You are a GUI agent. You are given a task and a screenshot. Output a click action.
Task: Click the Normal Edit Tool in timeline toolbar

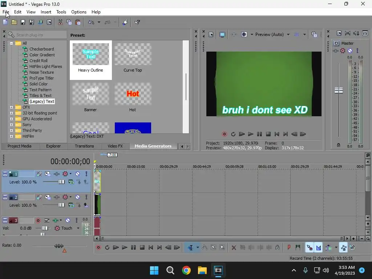[190, 247]
